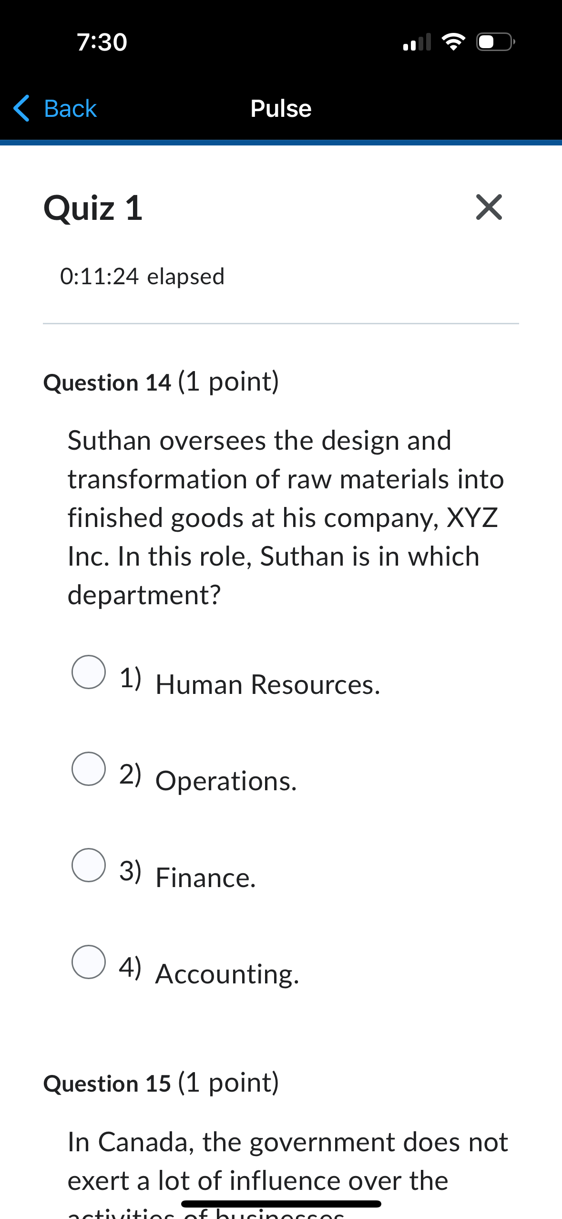Tap the elapsed time display

[142, 277]
